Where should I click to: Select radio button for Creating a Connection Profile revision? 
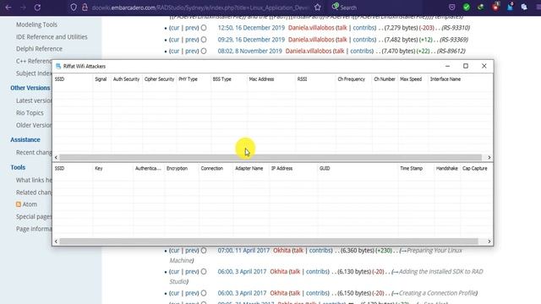(204, 293)
